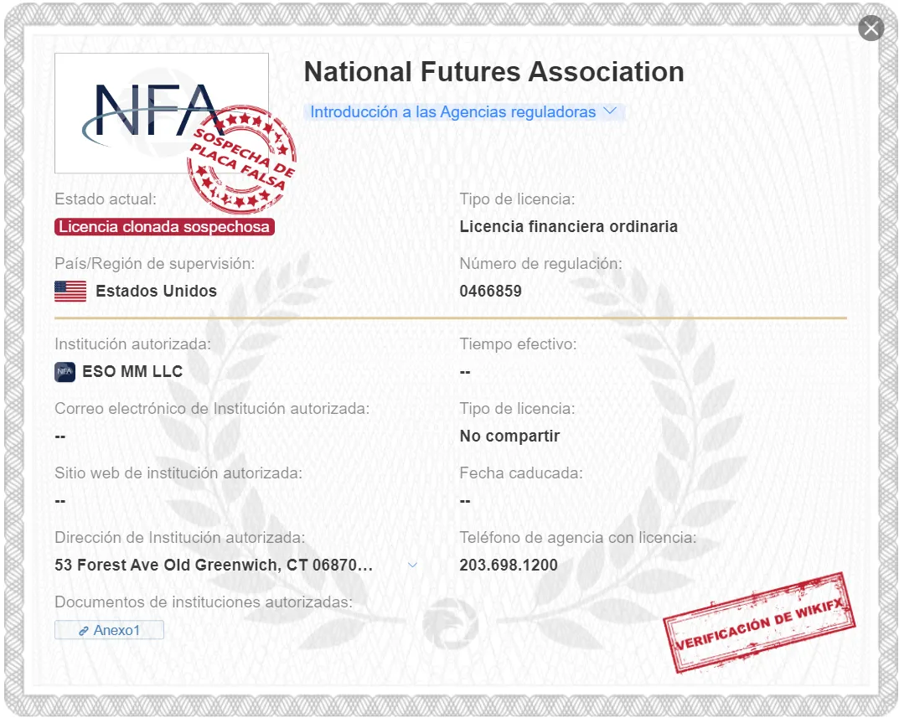
Task: Click the address 53 Forest Ave Old Greenwich
Action: coord(214,565)
